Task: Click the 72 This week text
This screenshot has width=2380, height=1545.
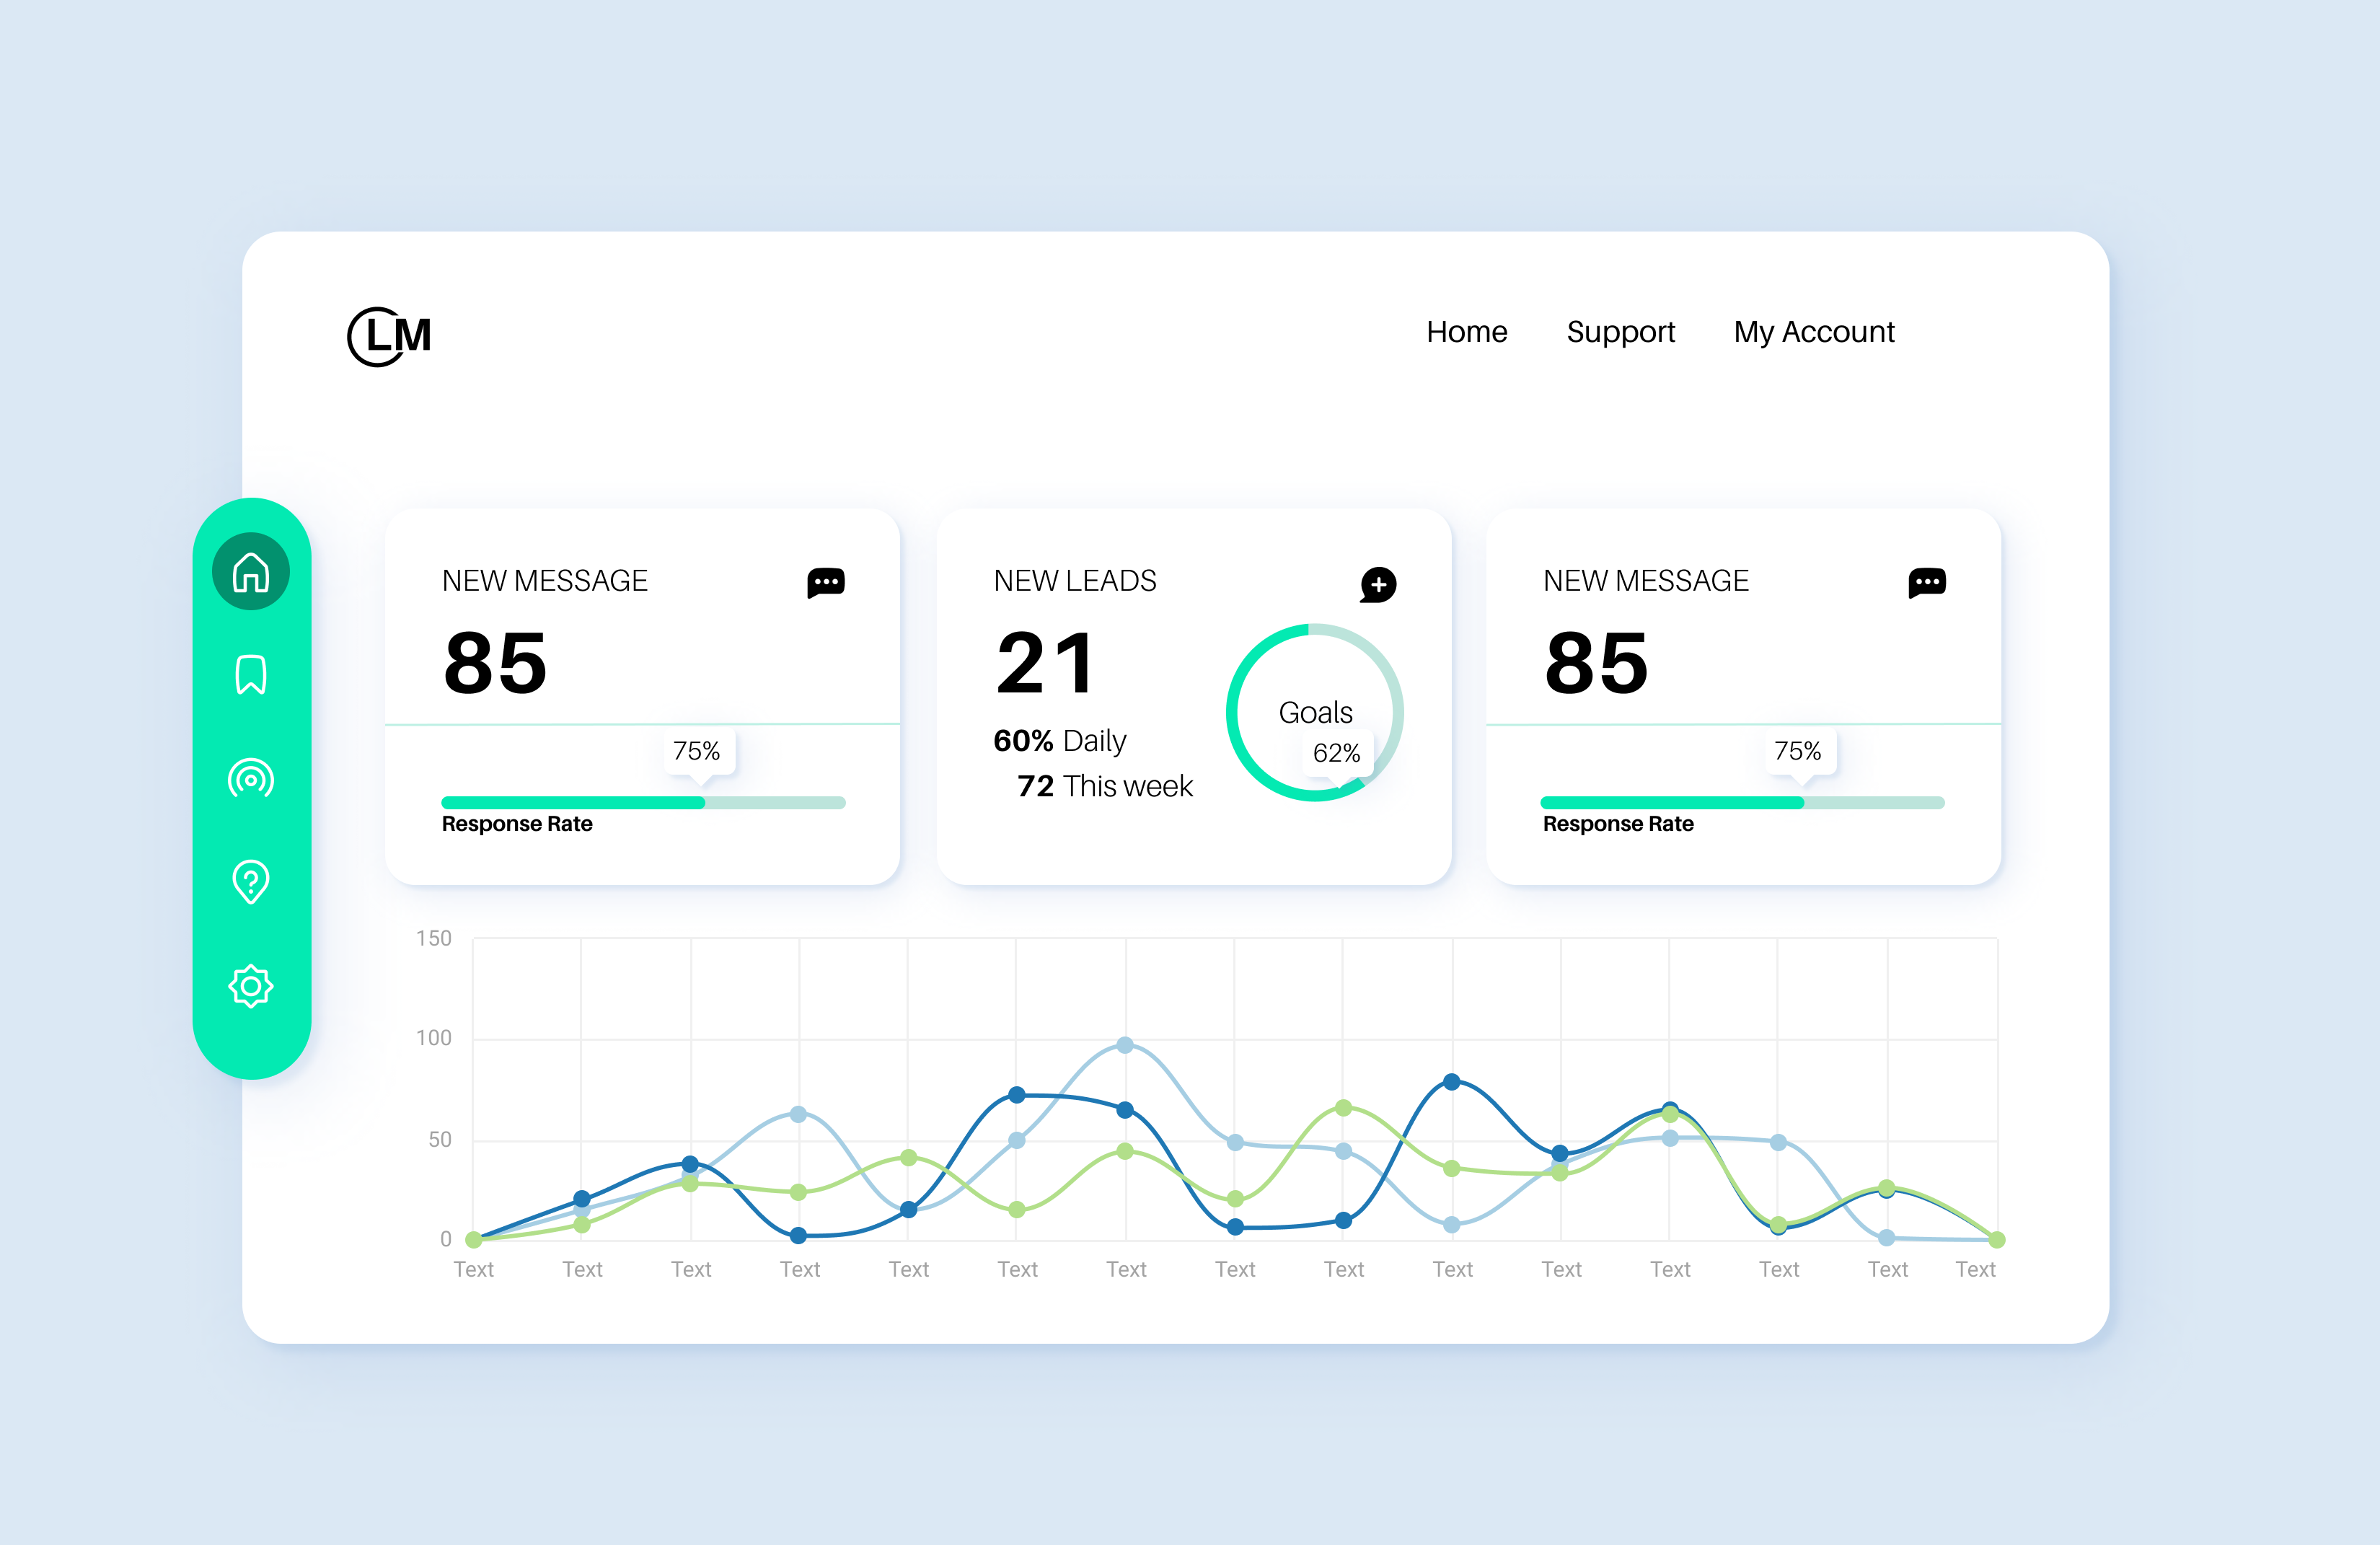Action: click(1105, 786)
